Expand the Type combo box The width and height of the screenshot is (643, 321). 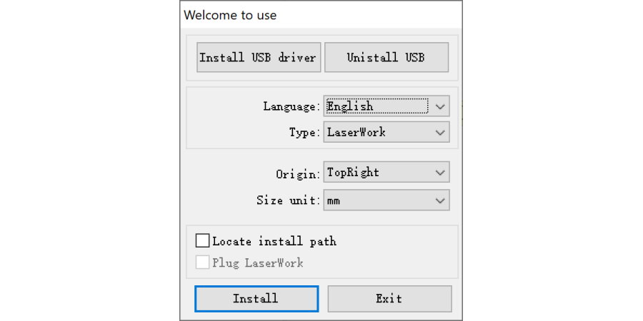click(386, 132)
